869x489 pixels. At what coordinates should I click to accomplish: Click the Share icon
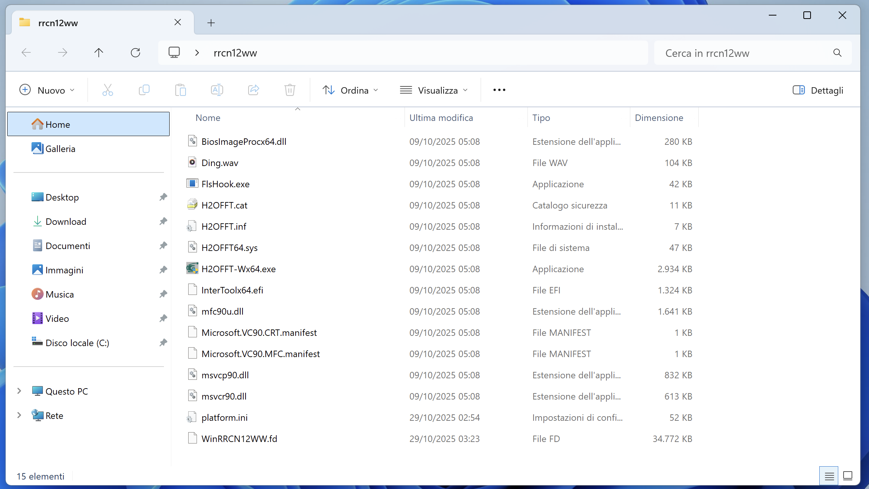coord(253,90)
